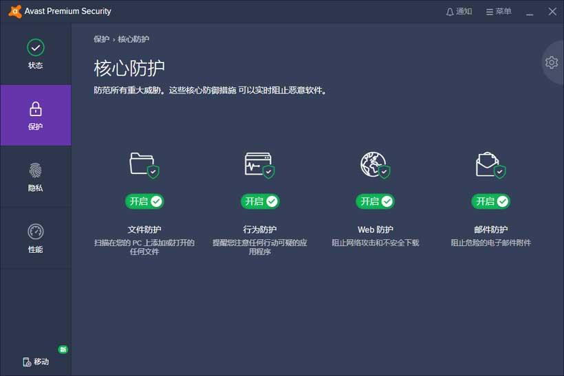Open 通知 notifications bell
564x376 pixels.
(x=459, y=12)
